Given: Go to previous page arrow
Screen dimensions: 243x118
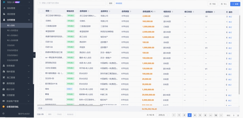Looking at the screenshot, I should 174,115.
